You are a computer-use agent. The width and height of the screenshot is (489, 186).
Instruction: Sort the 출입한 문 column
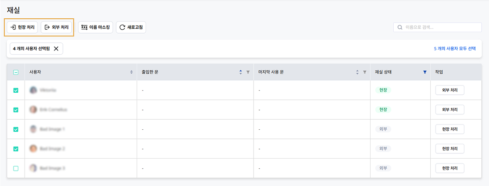(x=241, y=72)
